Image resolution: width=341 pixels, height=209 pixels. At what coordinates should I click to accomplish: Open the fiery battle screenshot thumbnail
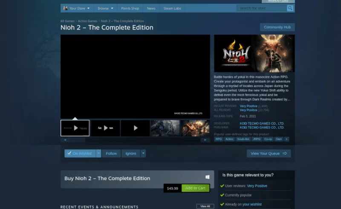pos(195,128)
